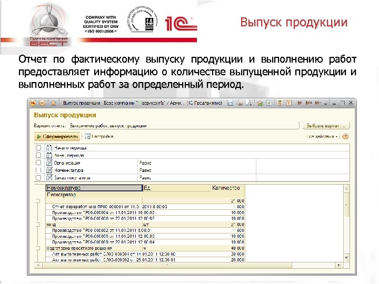Open the 1C main menu icon
Screen dimensions: 379x284
coord(33,103)
